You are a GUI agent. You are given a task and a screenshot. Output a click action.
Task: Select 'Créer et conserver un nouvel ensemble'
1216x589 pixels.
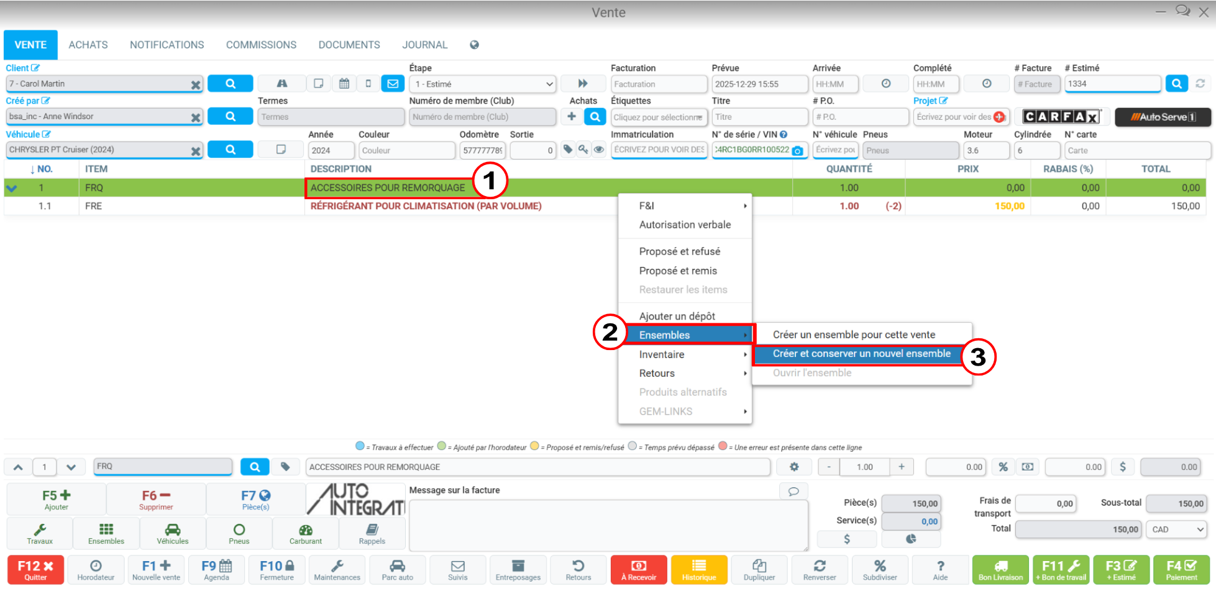[x=861, y=354]
